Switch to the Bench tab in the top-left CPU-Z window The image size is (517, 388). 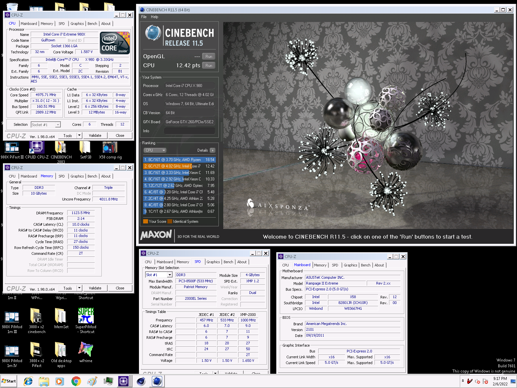[92, 24]
